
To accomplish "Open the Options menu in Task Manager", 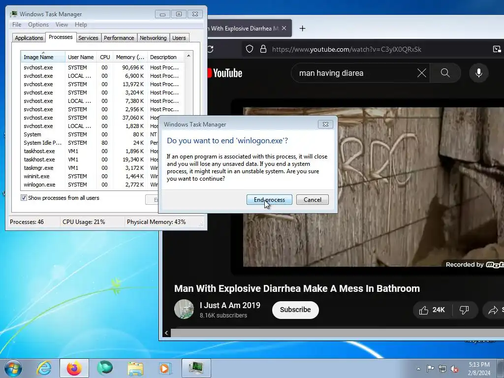I will coord(38,25).
